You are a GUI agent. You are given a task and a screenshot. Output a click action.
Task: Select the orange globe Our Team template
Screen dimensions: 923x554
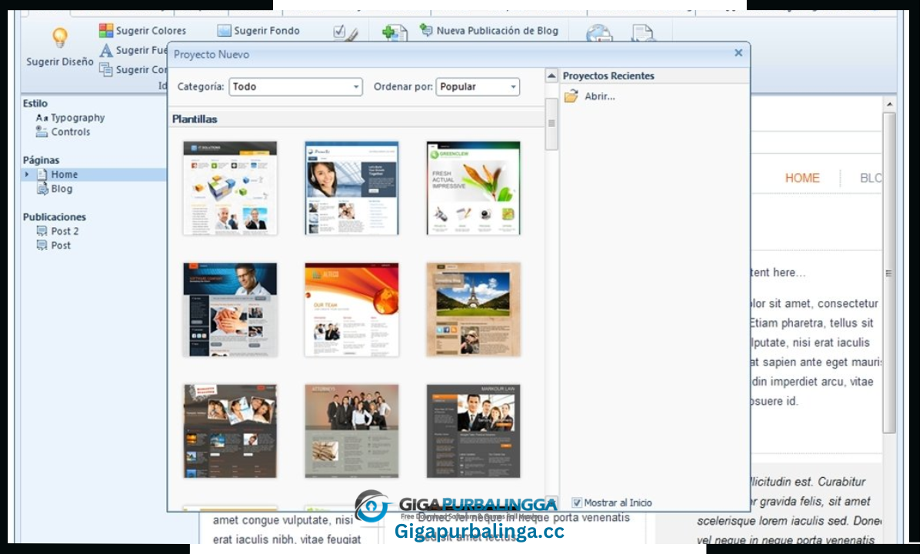coord(352,309)
